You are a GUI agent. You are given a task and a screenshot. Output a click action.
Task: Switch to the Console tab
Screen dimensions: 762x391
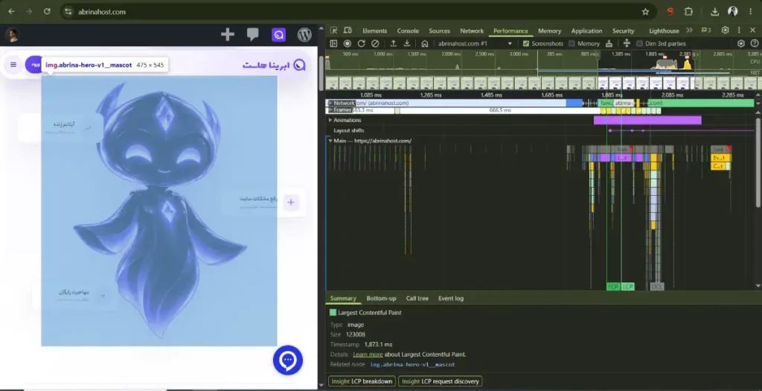[408, 31]
